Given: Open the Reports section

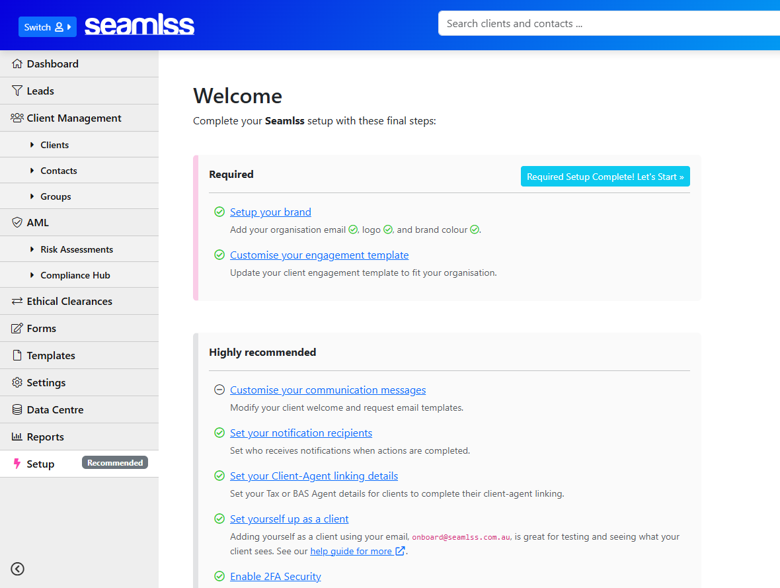Looking at the screenshot, I should 79,437.
